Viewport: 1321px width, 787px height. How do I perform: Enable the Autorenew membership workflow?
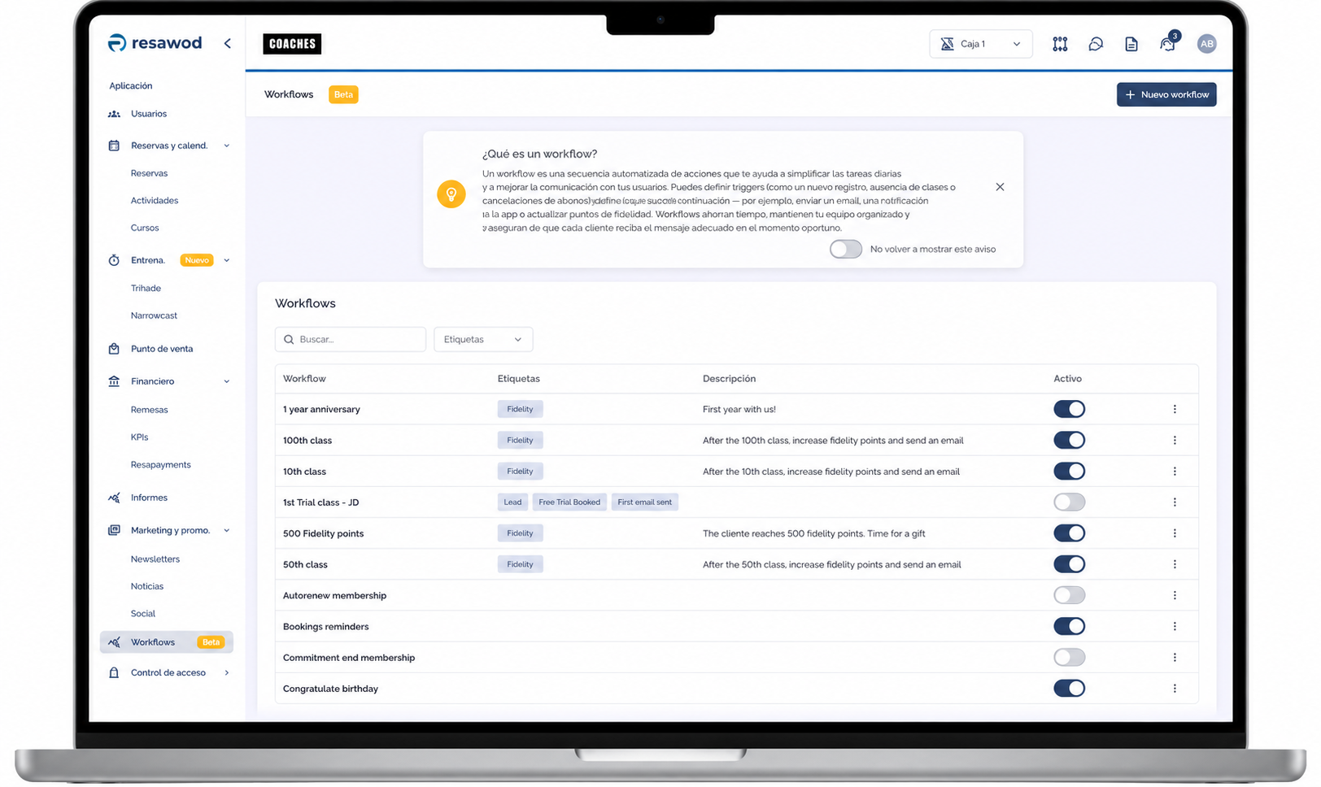1069,595
